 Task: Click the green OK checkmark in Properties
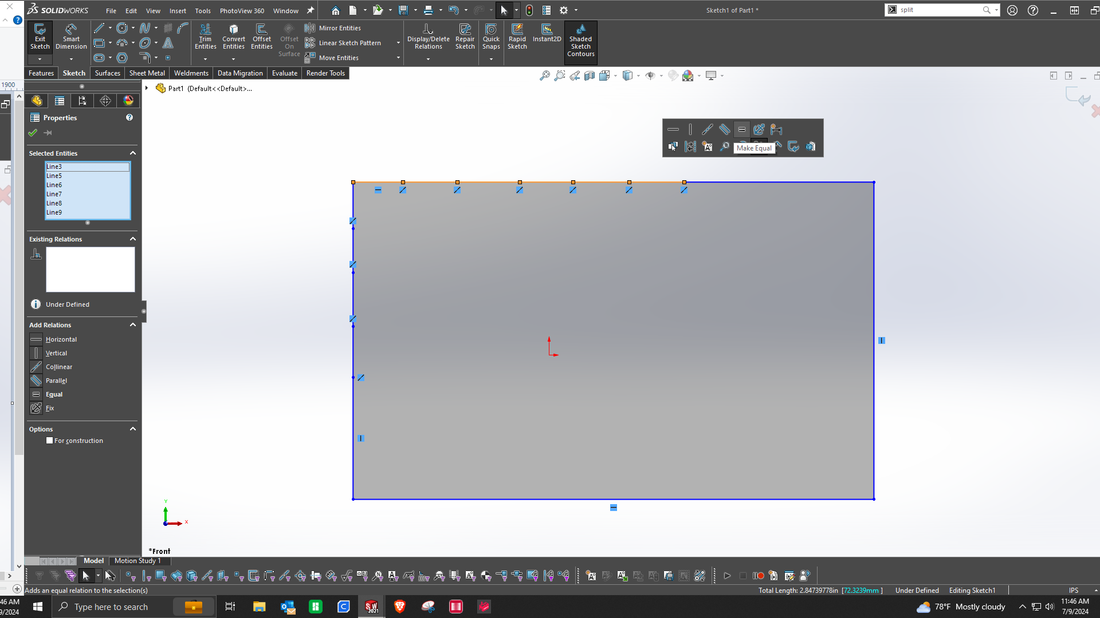pos(33,133)
